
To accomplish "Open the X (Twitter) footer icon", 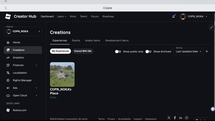I will coord(169,118).
